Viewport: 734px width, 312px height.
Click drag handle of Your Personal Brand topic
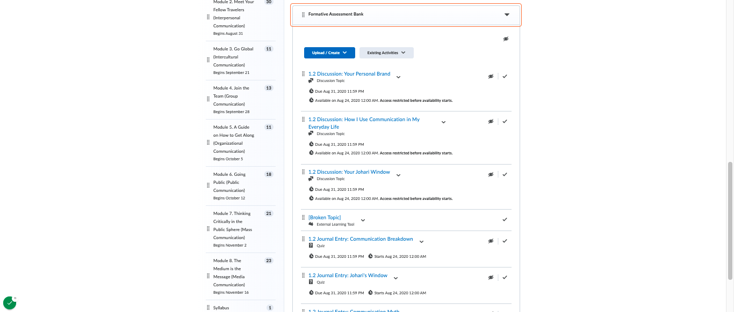pos(303,74)
